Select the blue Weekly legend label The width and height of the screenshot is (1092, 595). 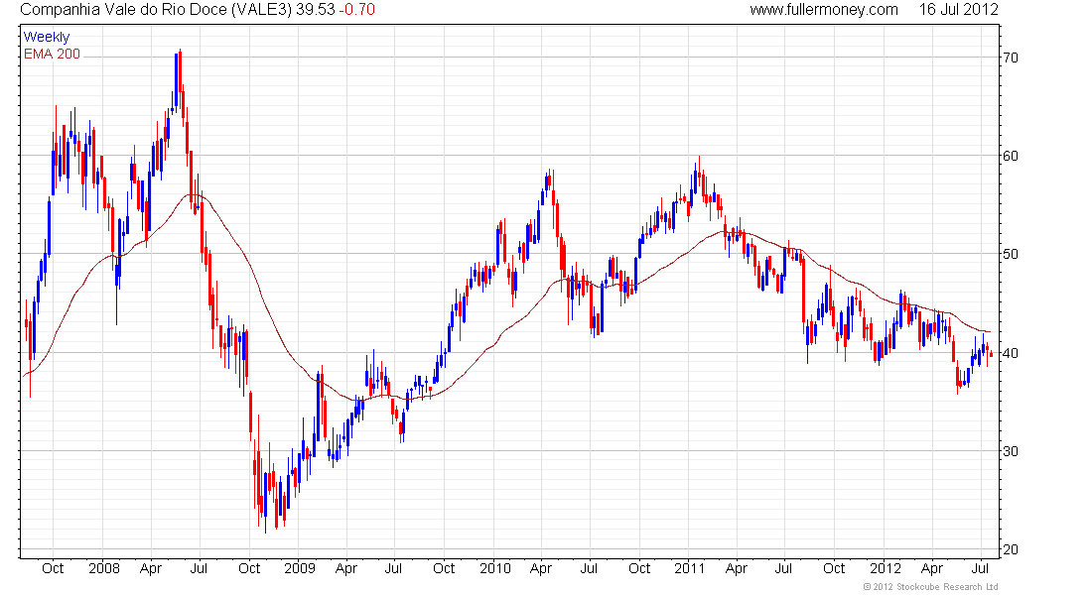coord(47,37)
